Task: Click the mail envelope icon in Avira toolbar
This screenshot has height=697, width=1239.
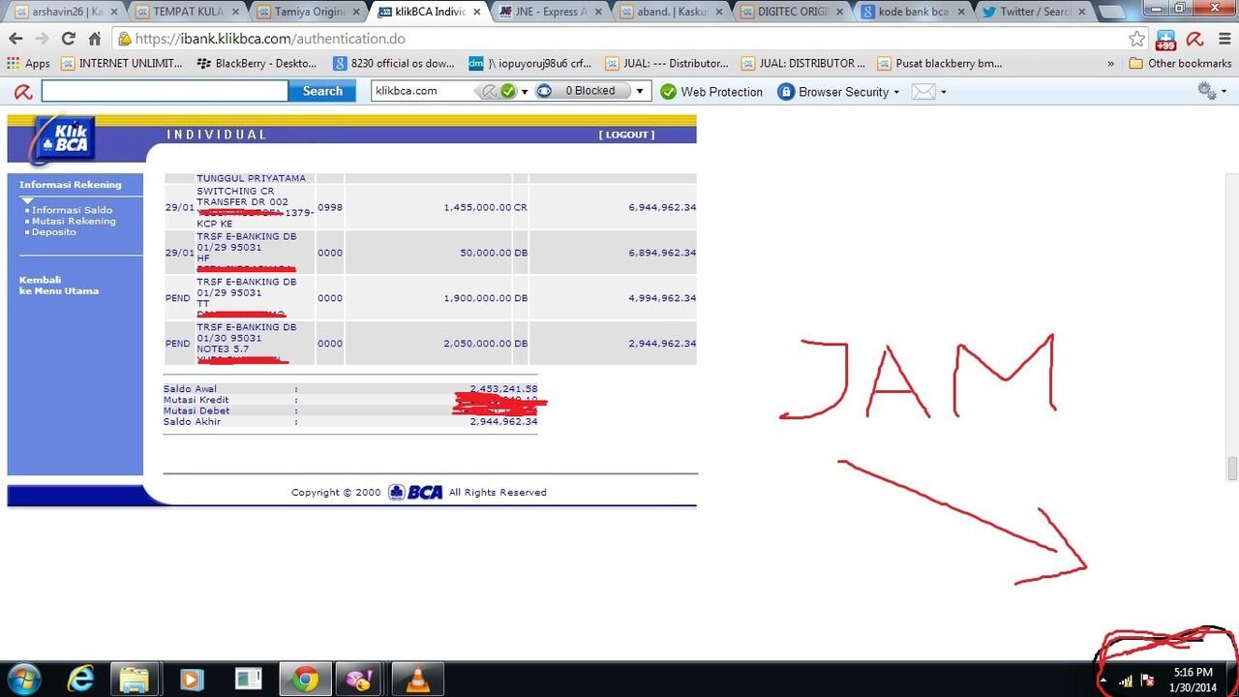Action: (923, 91)
